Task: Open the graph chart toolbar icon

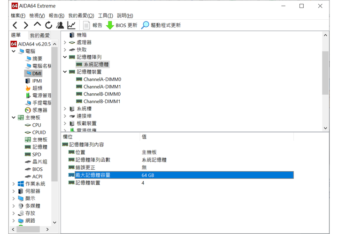Action: point(71,25)
